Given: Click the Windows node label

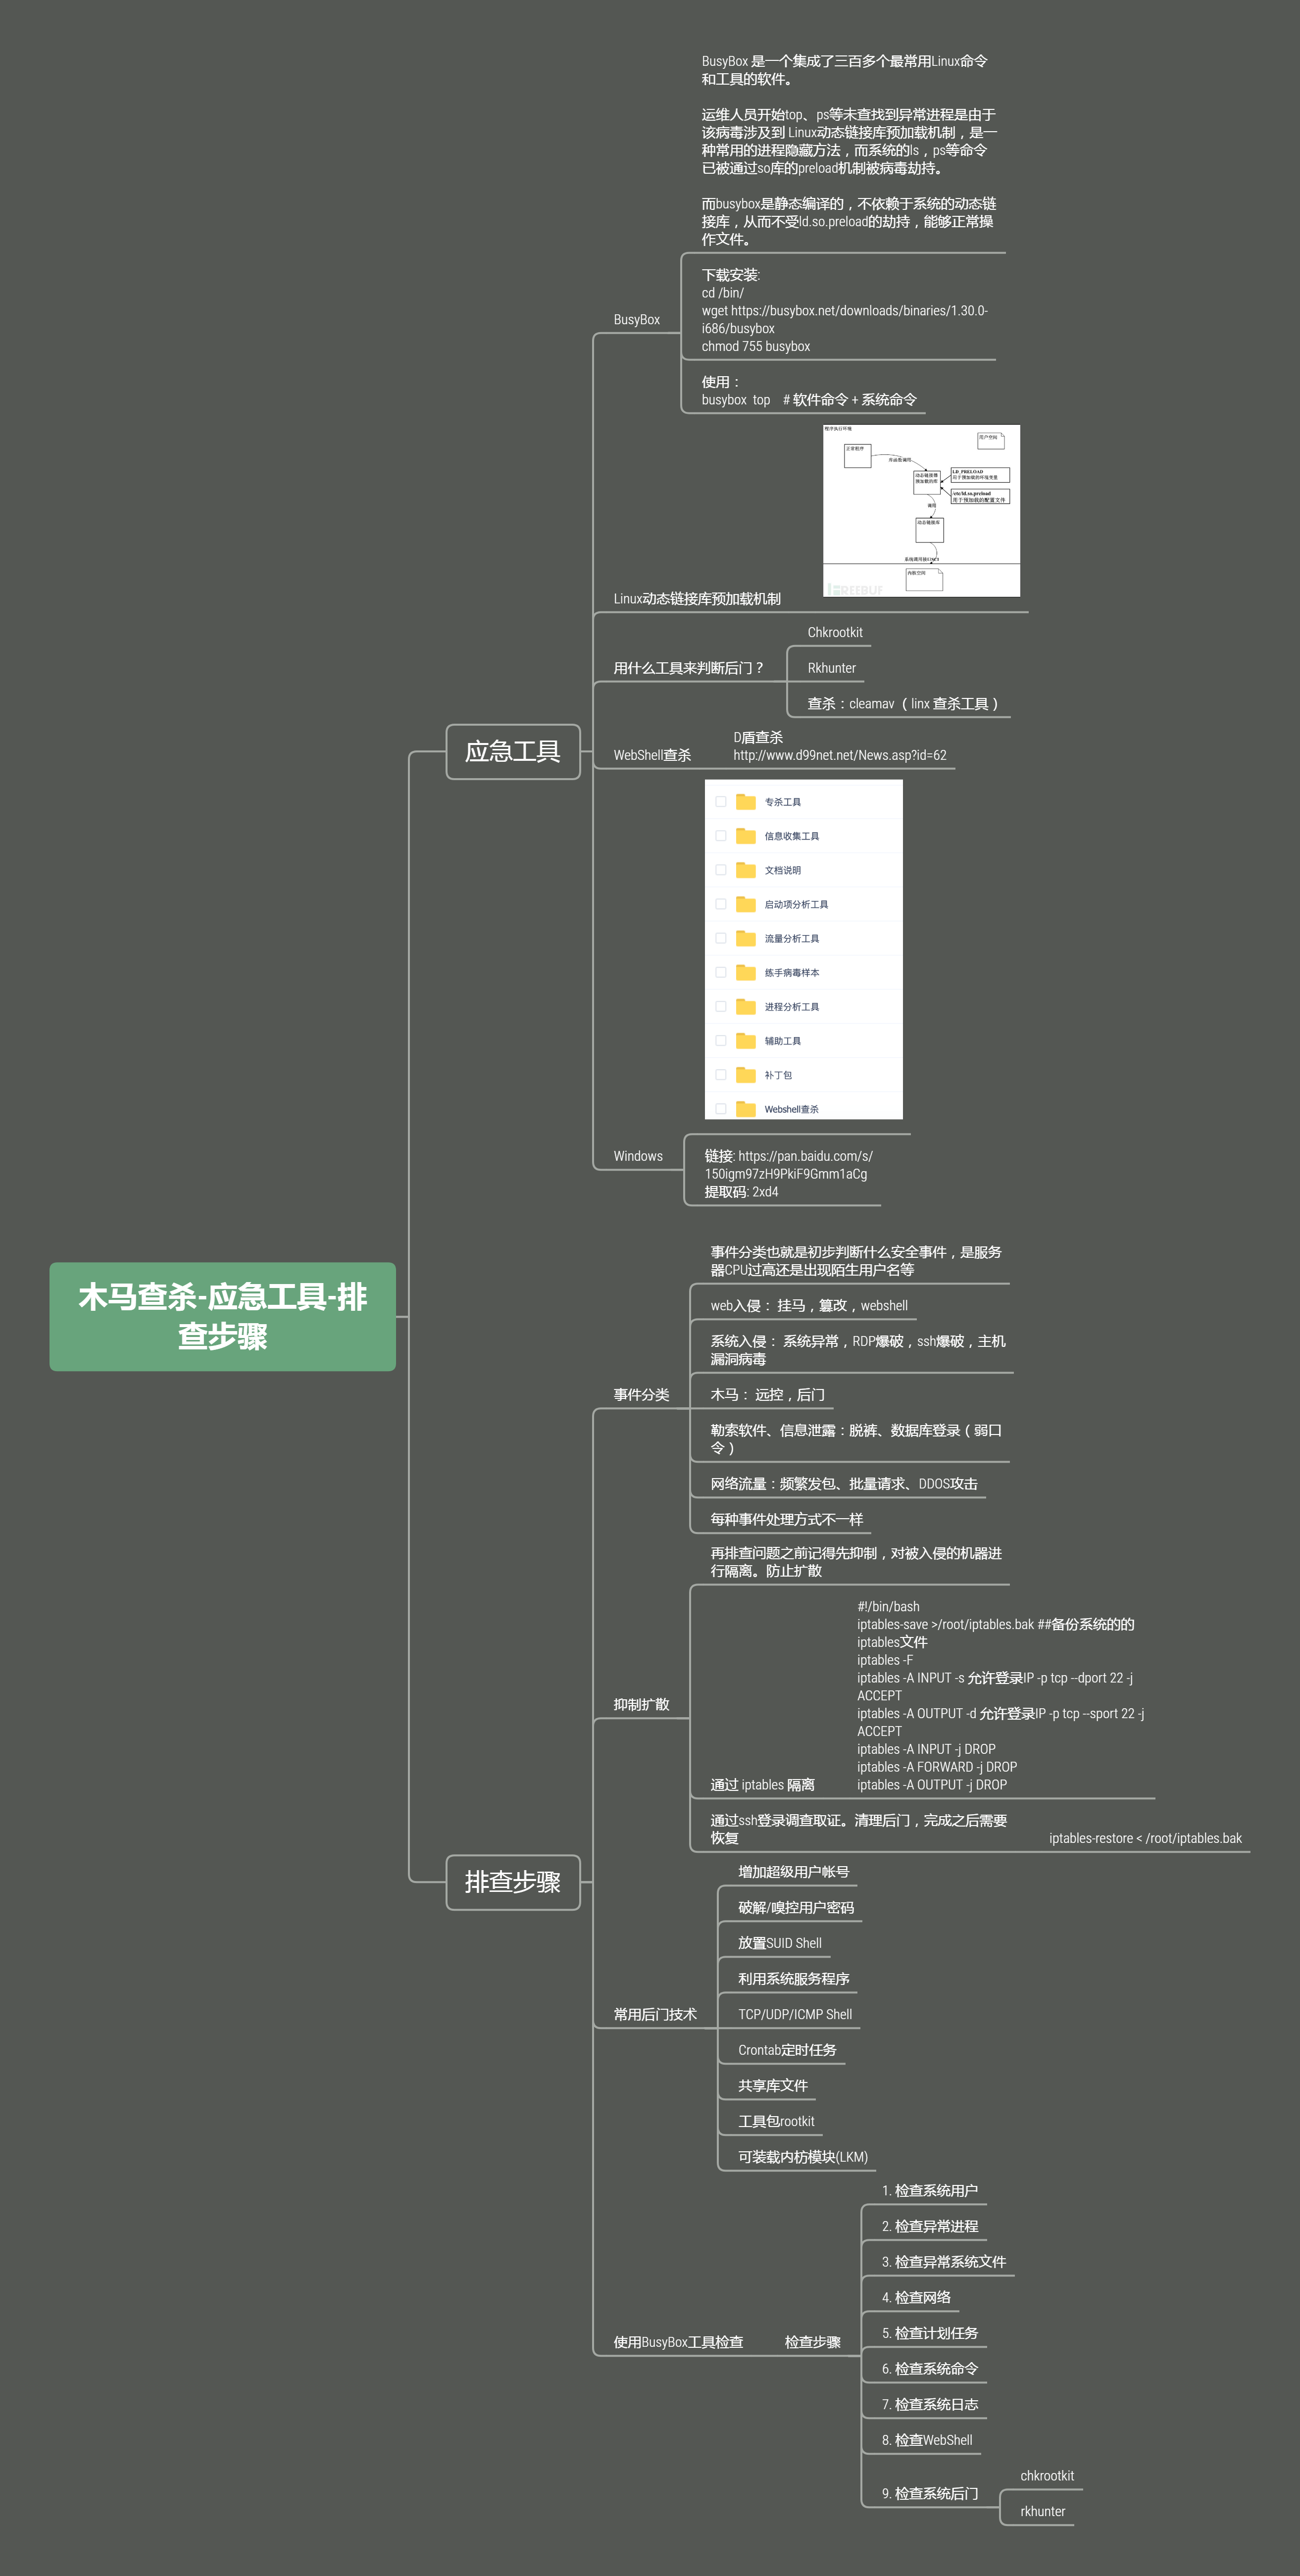Looking at the screenshot, I should pos(638,1156).
